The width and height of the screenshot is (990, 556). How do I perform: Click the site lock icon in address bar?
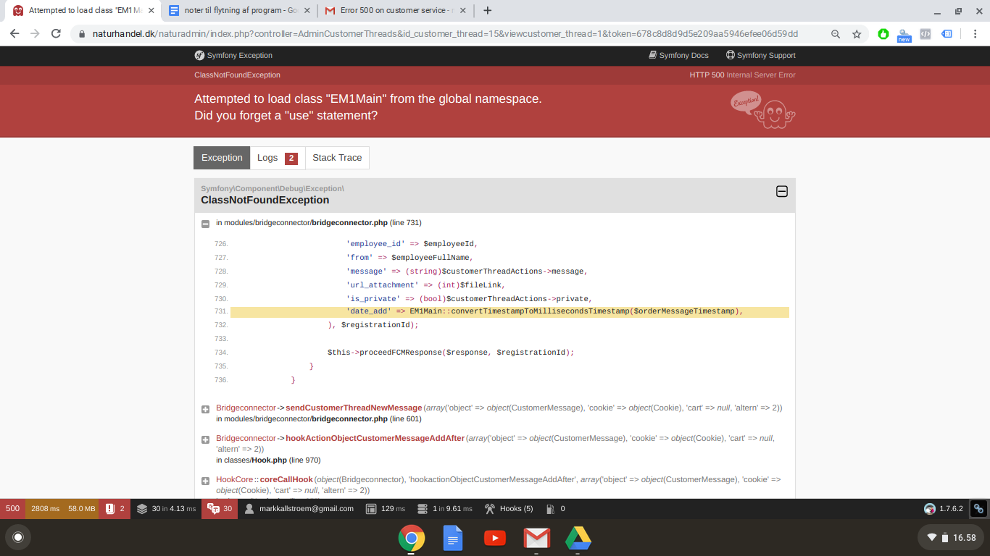tap(82, 34)
